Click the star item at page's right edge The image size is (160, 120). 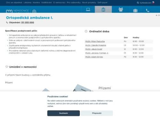coord(158,15)
